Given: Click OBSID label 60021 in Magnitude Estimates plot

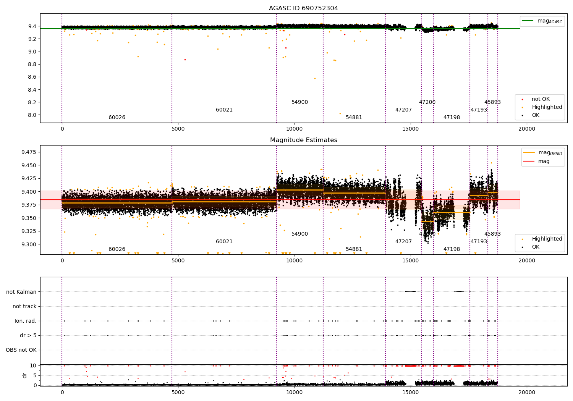Looking at the screenshot, I should coord(224,242).
